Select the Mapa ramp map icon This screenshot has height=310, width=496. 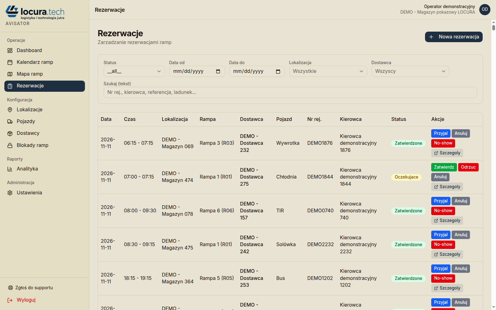click(10, 74)
